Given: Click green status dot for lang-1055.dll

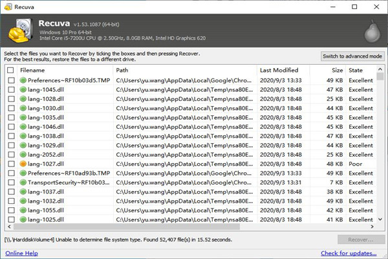Looking at the screenshot, I should click(x=23, y=210).
